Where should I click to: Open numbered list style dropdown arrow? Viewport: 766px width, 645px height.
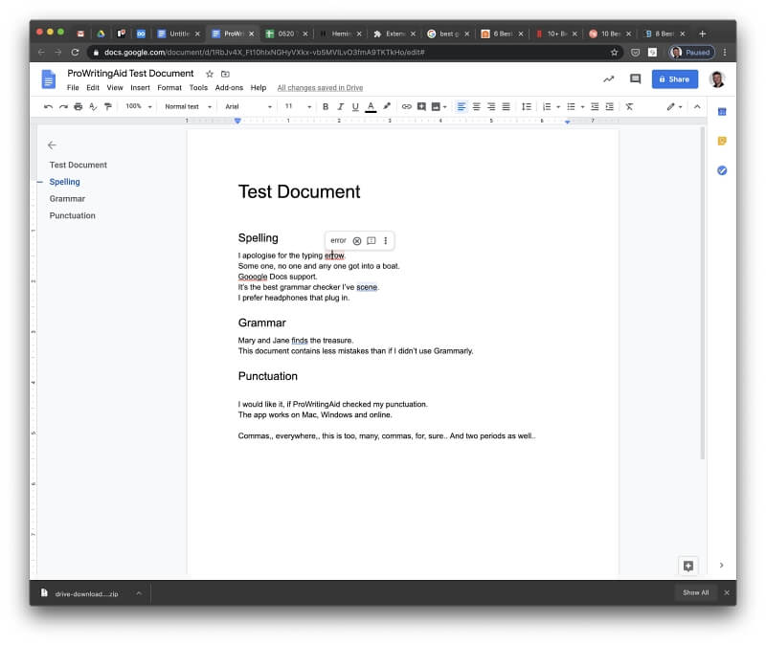(x=558, y=107)
